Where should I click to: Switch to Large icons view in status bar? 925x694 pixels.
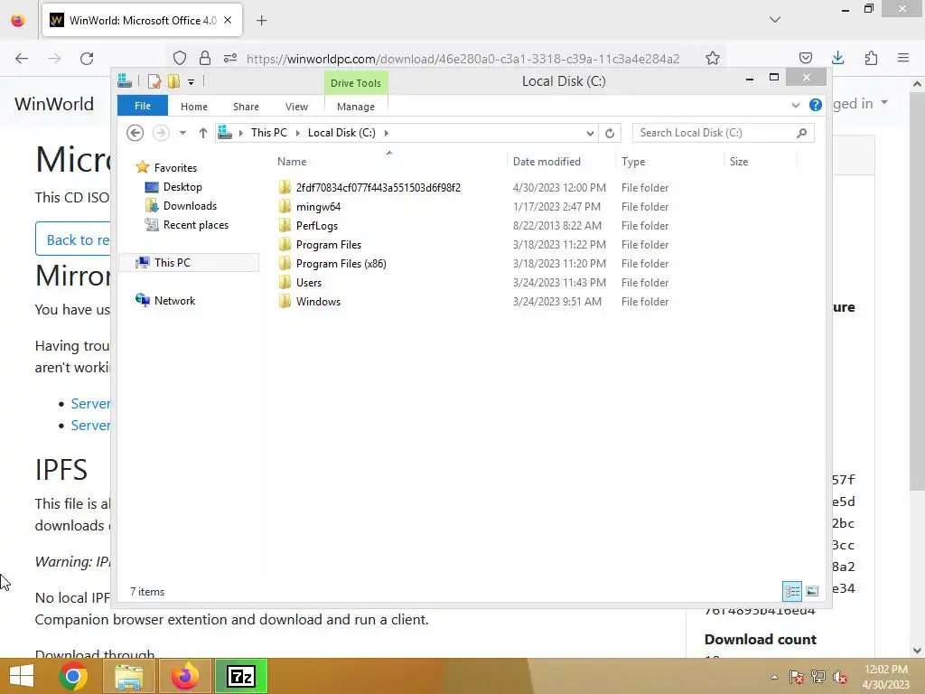[812, 591]
